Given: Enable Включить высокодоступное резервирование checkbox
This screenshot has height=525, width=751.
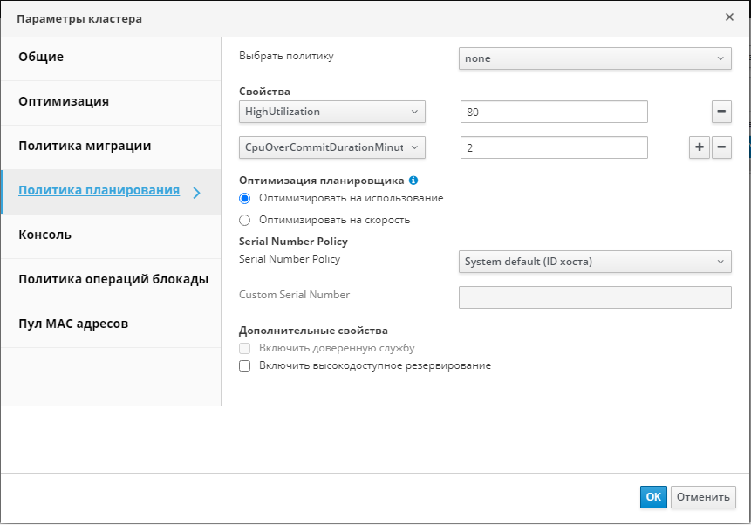Looking at the screenshot, I should 245,366.
